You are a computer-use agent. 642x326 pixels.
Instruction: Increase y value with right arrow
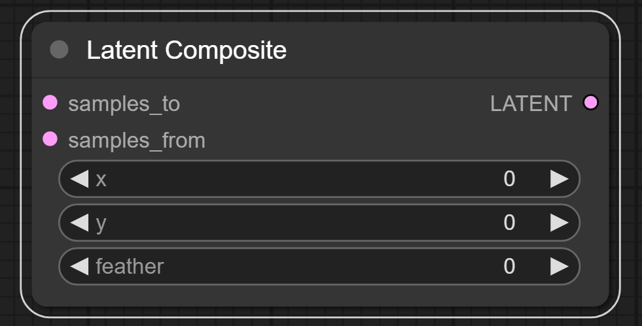pyautogui.click(x=559, y=223)
